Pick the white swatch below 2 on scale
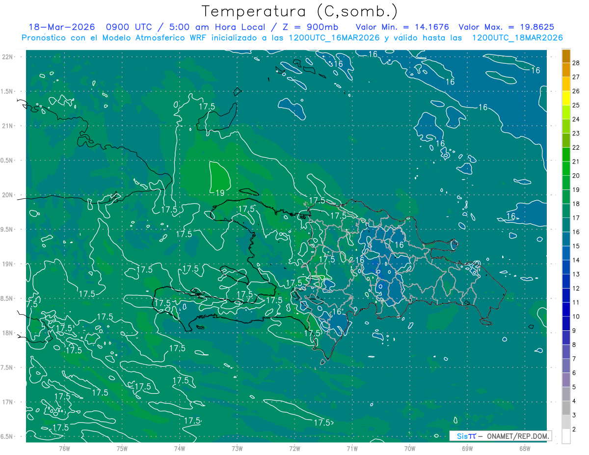The height and width of the screenshot is (455, 589). tap(566, 436)
